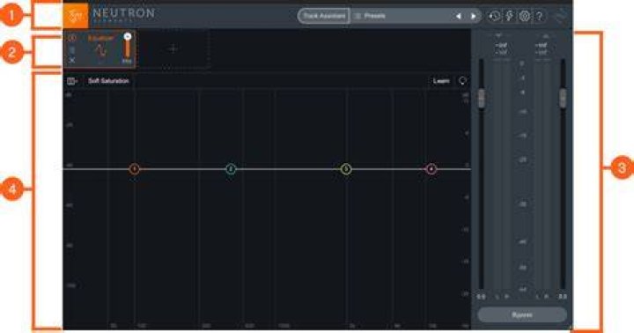Image resolution: width=634 pixels, height=333 pixels.
Task: Select the Equalizer module curve thumbnail
Action: pos(100,51)
